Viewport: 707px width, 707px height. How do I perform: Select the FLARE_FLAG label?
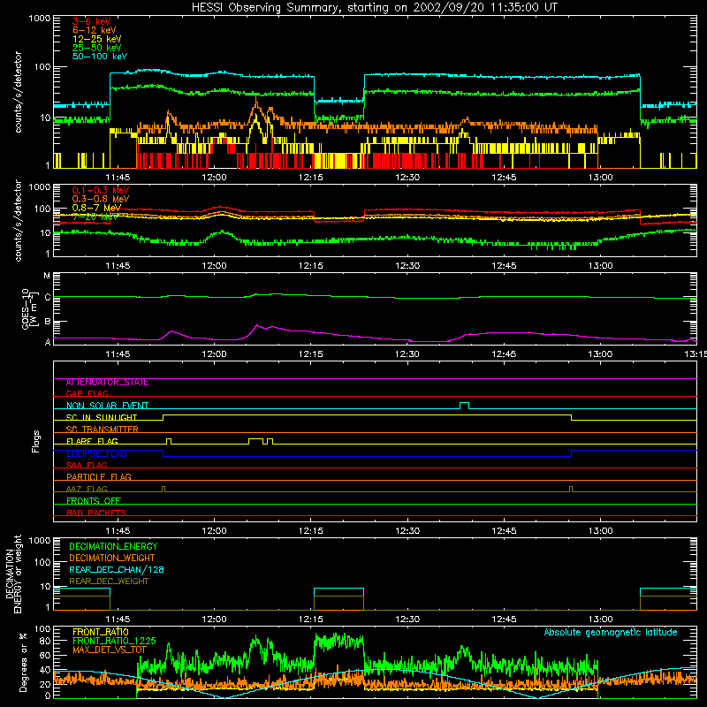click(x=92, y=441)
